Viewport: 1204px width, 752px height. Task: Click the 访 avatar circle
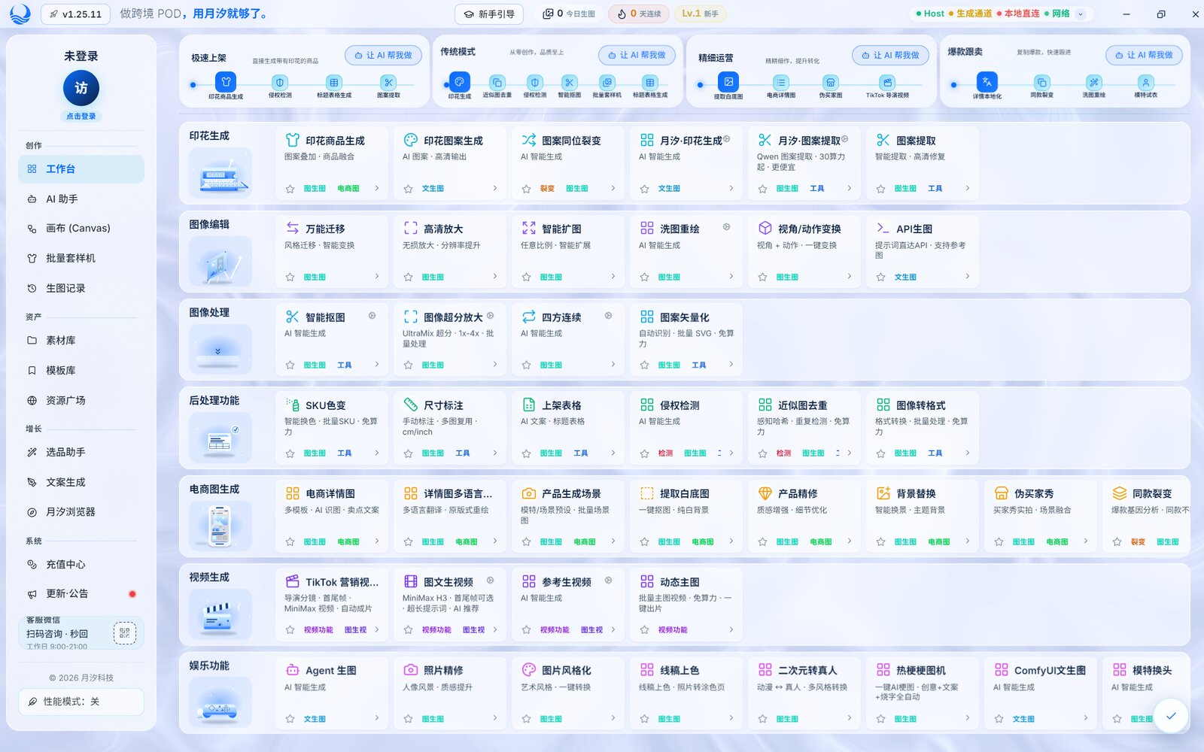pyautogui.click(x=81, y=88)
